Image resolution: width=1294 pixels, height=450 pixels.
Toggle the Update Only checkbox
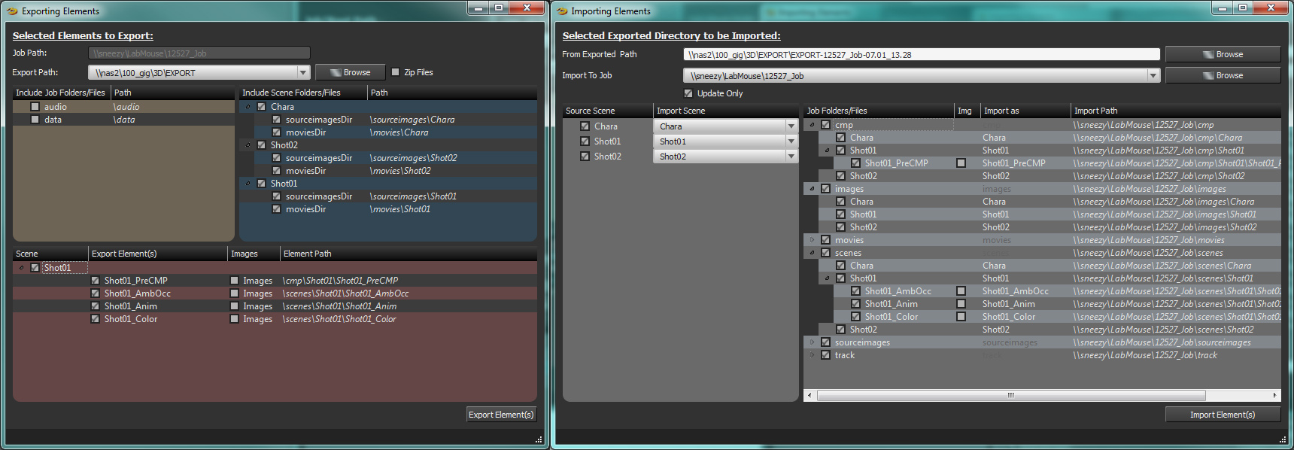coord(688,93)
